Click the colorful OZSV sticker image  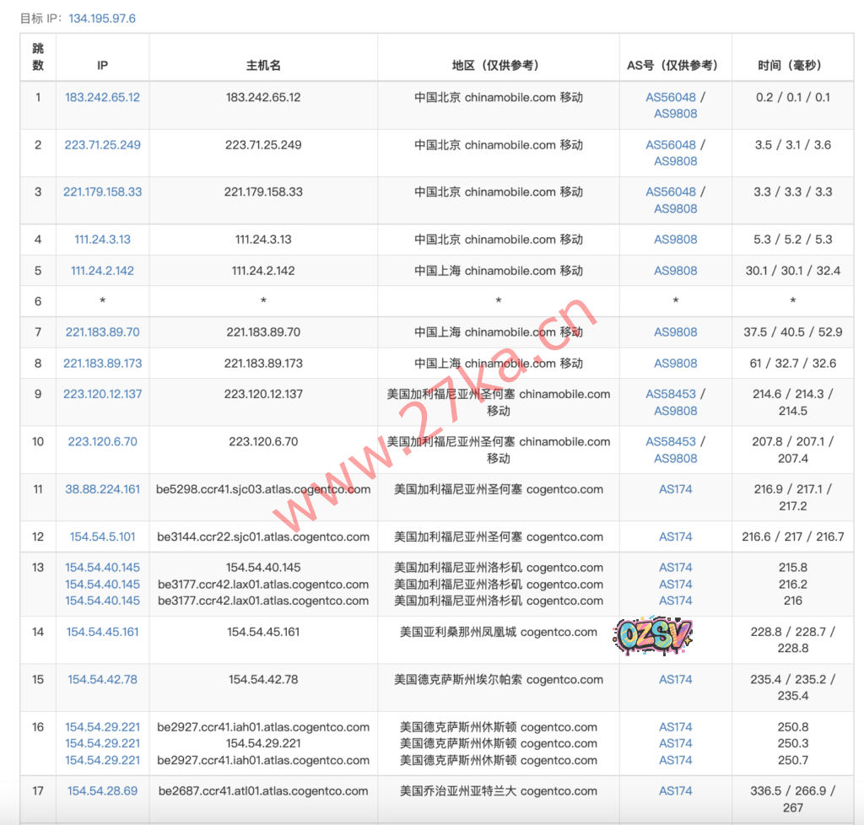tap(653, 634)
